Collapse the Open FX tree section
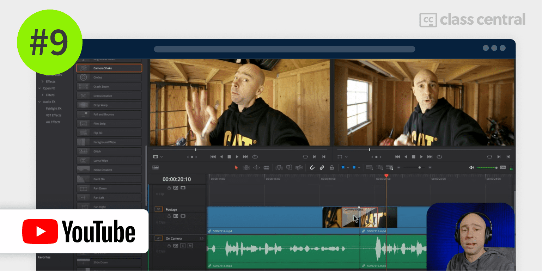The width and height of the screenshot is (542, 271). [39, 88]
